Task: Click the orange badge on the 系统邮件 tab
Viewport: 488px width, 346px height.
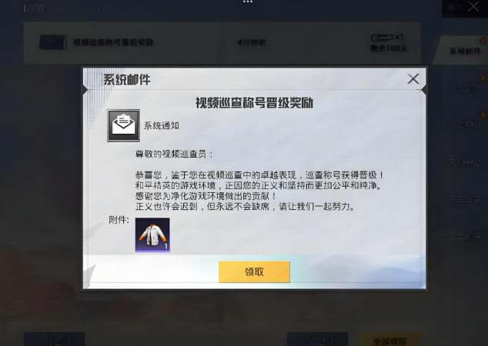Action: point(483,41)
